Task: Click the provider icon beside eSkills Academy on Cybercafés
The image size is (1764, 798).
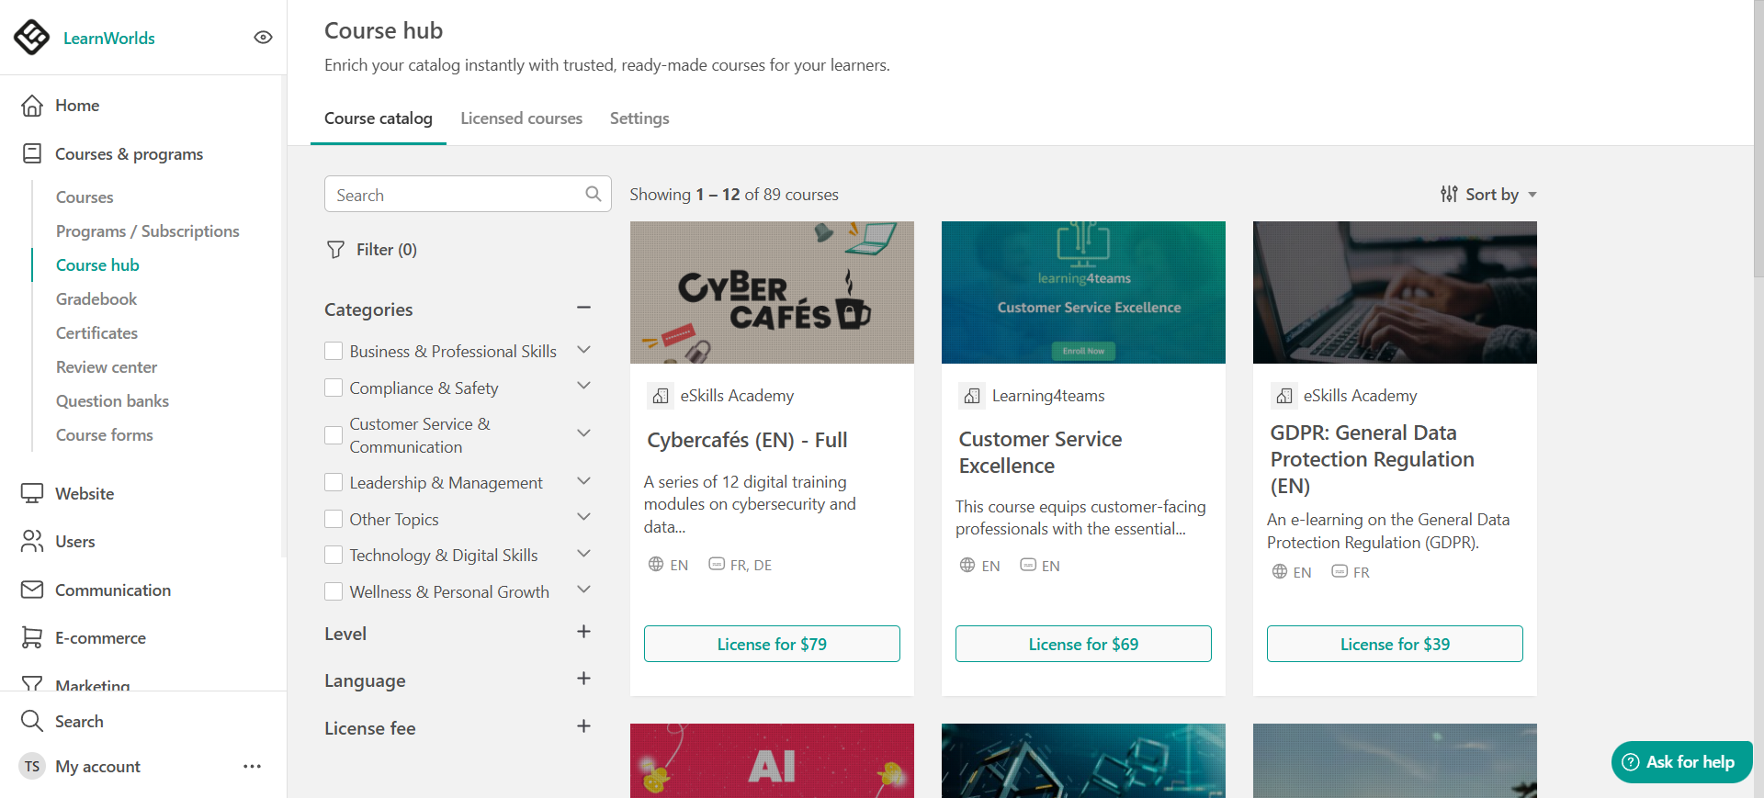Action: [x=661, y=396]
